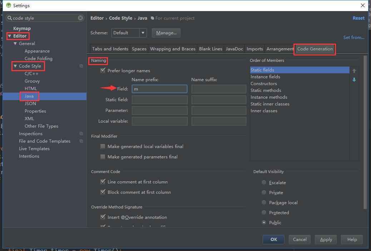Click the Set from... link
This screenshot has width=371, height=251.
pyautogui.click(x=353, y=38)
